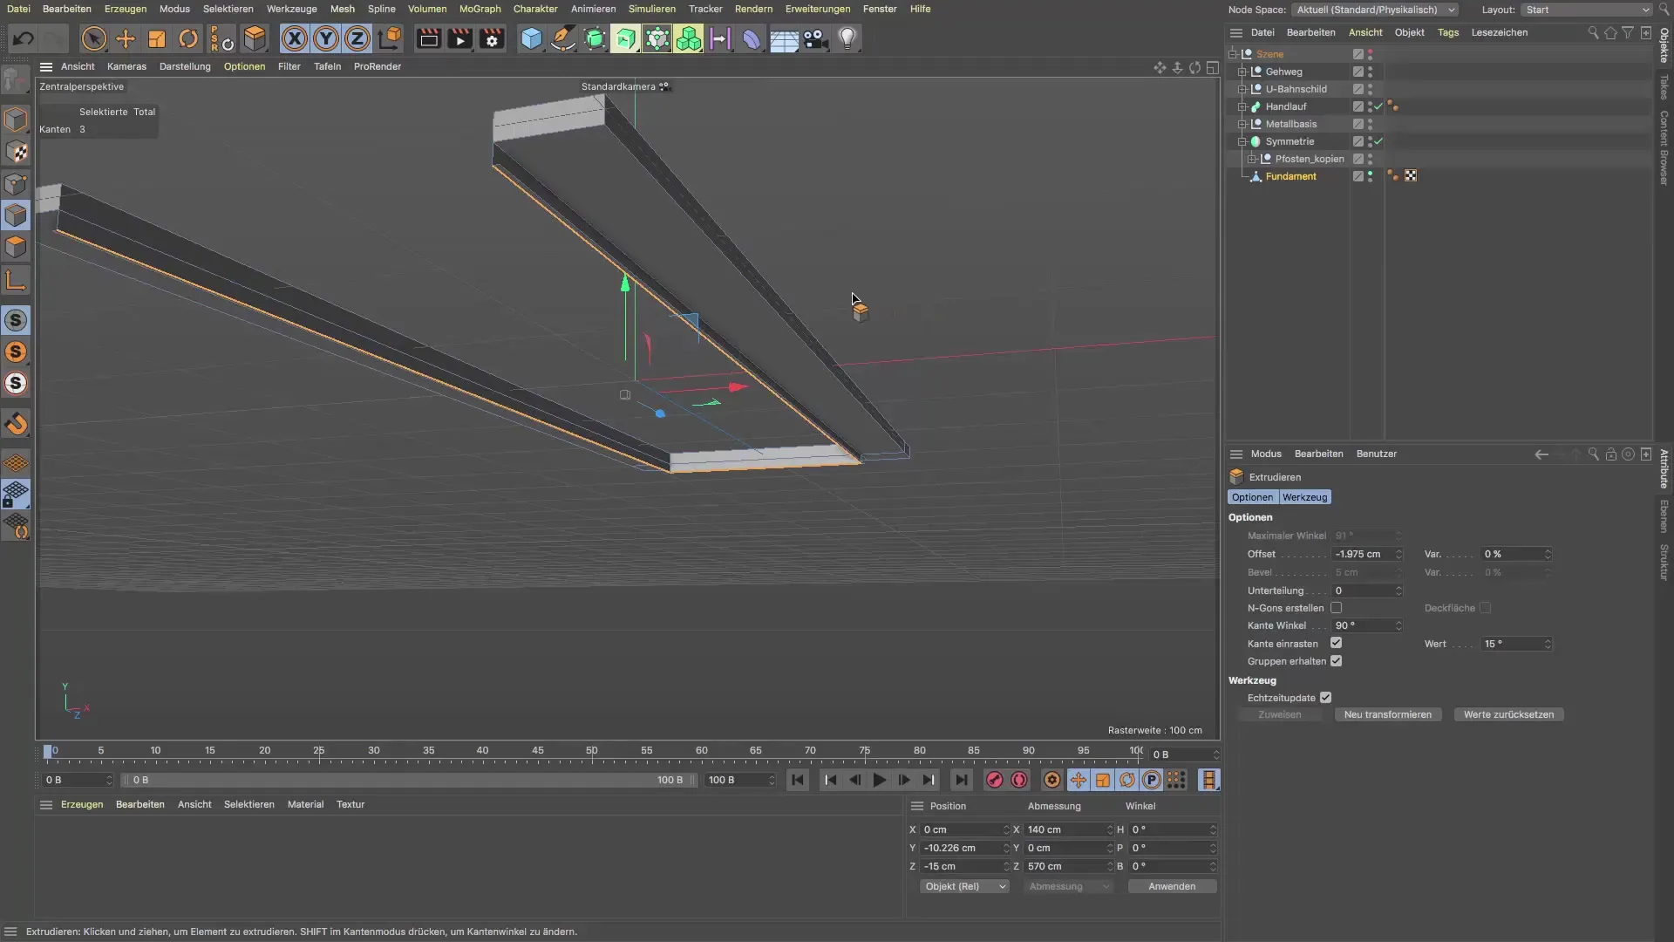This screenshot has height=942, width=1674.
Task: Add a cube primitive from toolbar
Action: pyautogui.click(x=531, y=38)
